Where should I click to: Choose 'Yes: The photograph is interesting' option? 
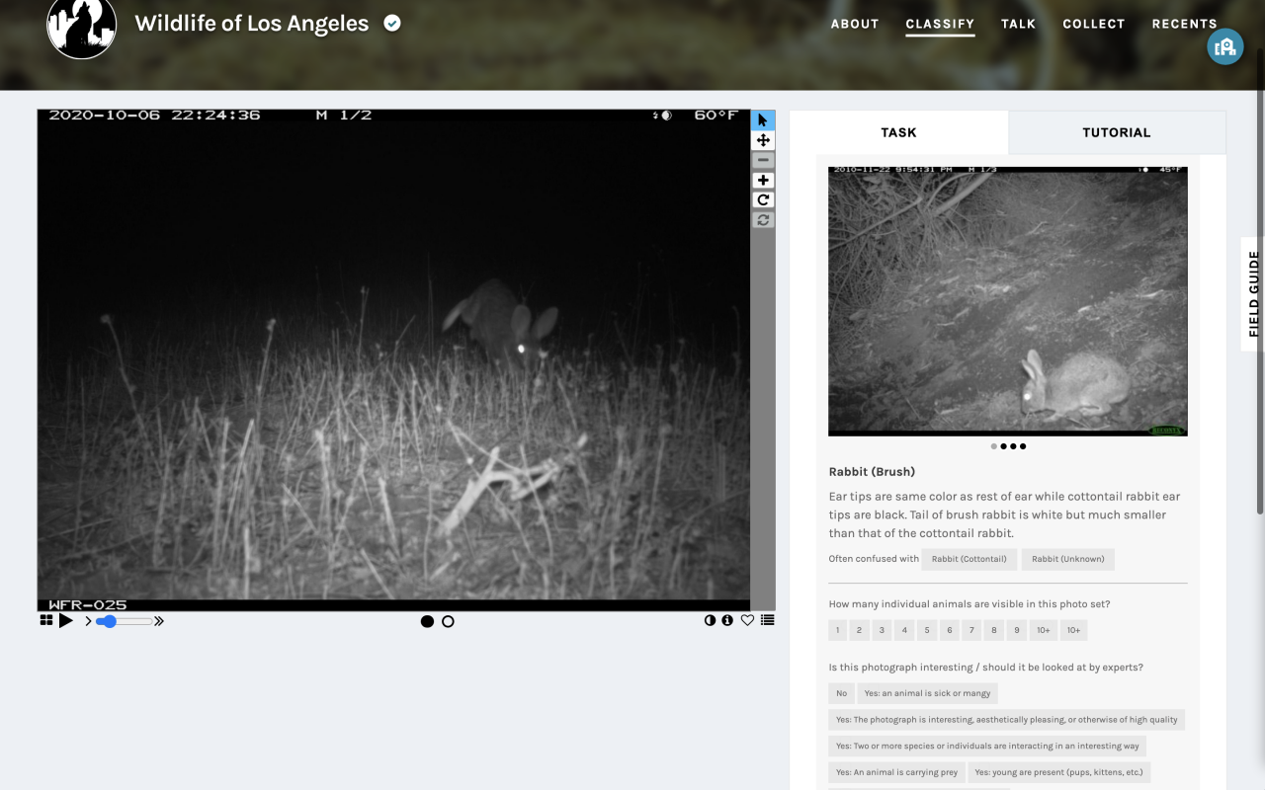1006,720
